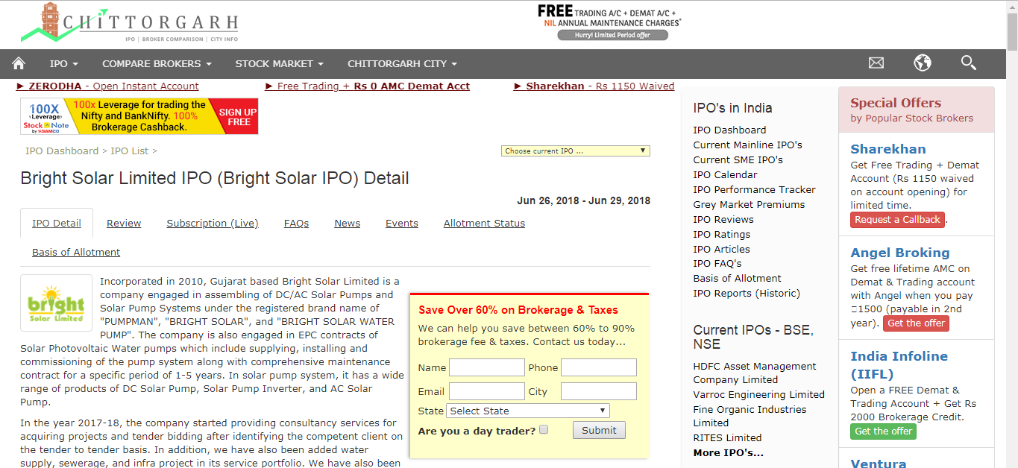Open HDFC Asset Management Company Limited IPO
This screenshot has width=1018, height=468.
[x=755, y=373]
